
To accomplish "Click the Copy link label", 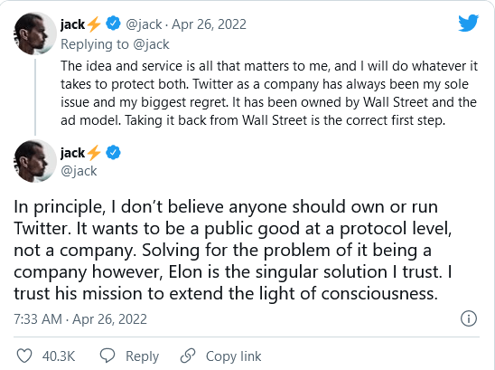I will (234, 356).
